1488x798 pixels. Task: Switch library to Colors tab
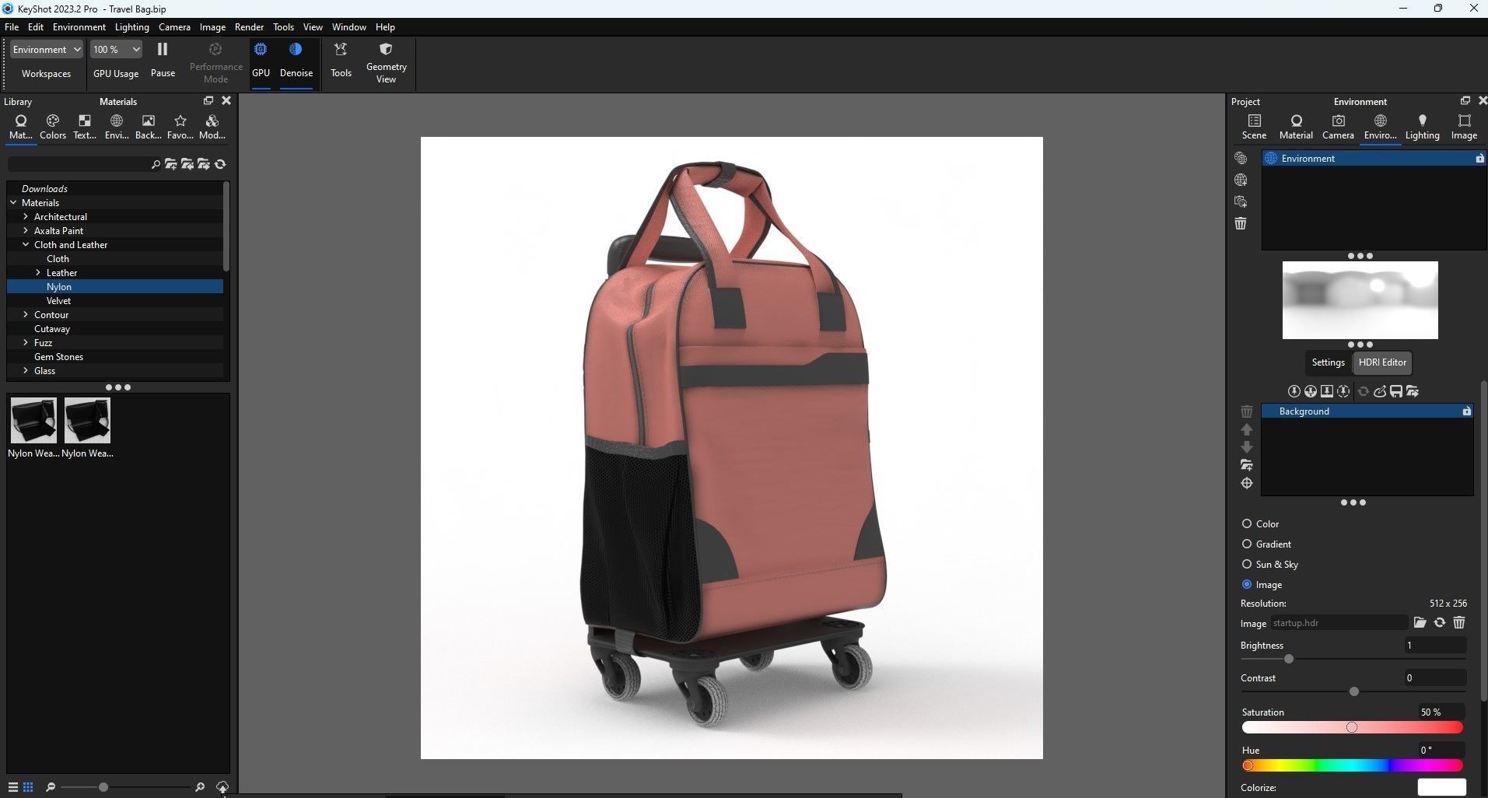tap(53, 127)
